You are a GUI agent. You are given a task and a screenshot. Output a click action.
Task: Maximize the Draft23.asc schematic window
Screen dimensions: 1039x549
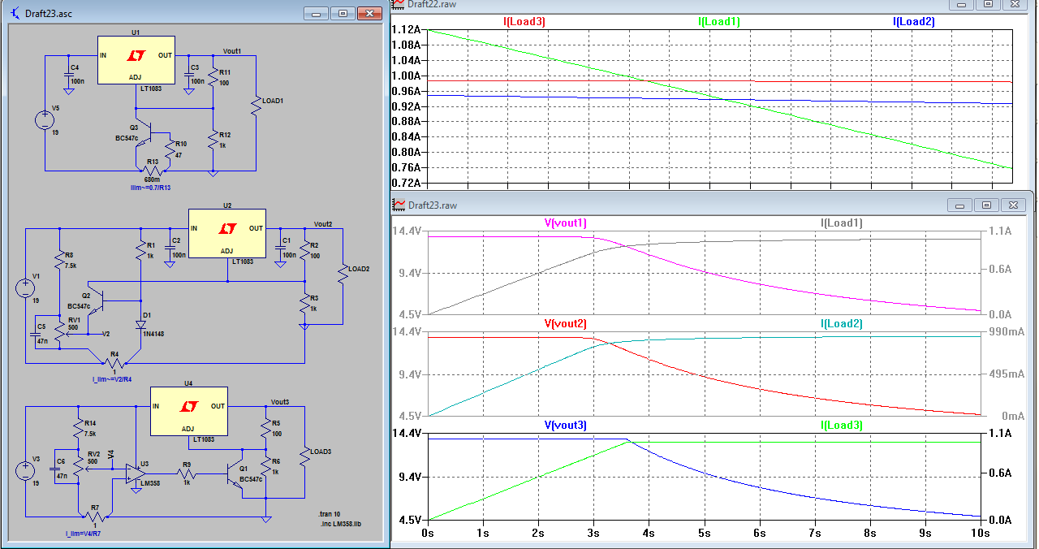343,14
